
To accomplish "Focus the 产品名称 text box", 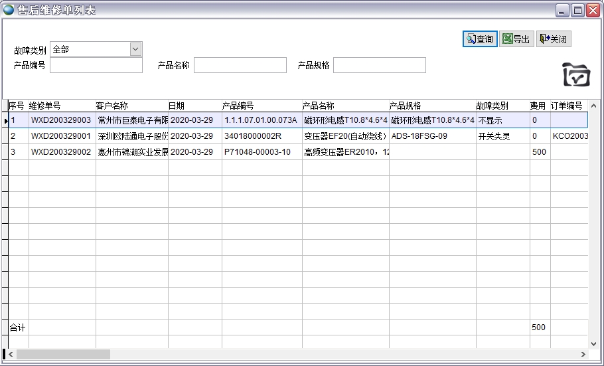I will coord(240,65).
